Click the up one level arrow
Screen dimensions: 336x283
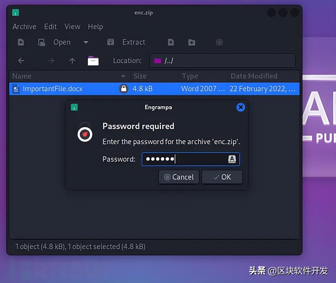tap(72, 61)
